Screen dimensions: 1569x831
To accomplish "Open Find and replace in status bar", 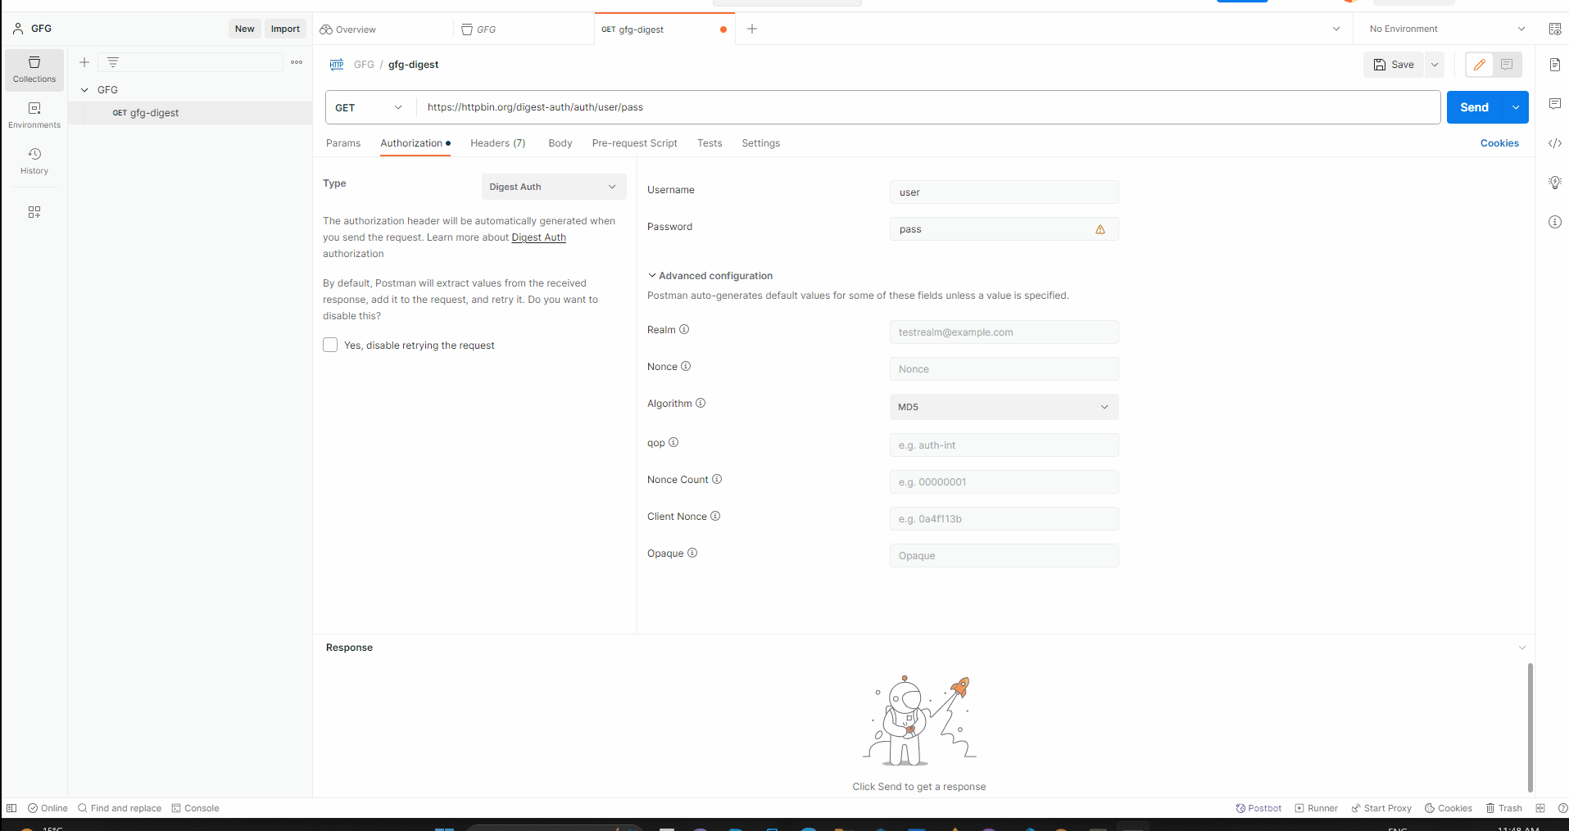I will pyautogui.click(x=120, y=808).
